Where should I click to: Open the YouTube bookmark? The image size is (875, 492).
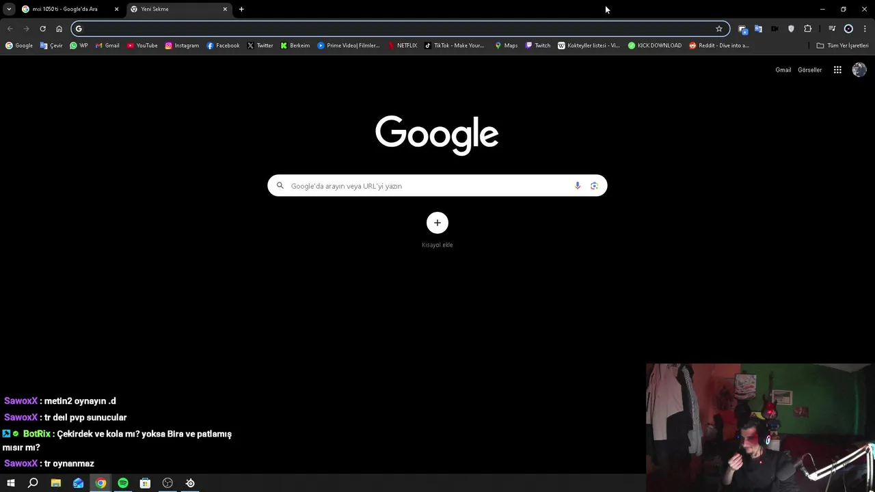[x=142, y=46]
